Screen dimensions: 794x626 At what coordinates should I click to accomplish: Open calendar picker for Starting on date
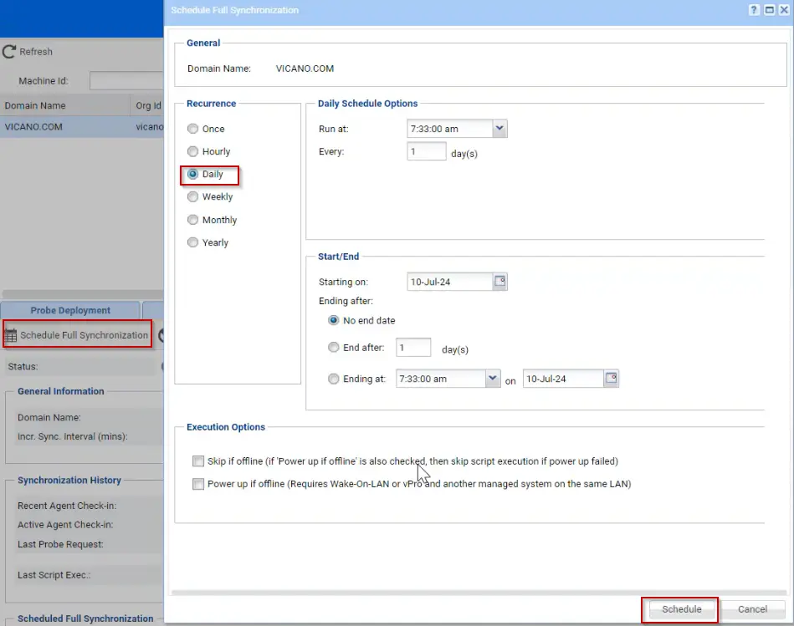coord(499,282)
